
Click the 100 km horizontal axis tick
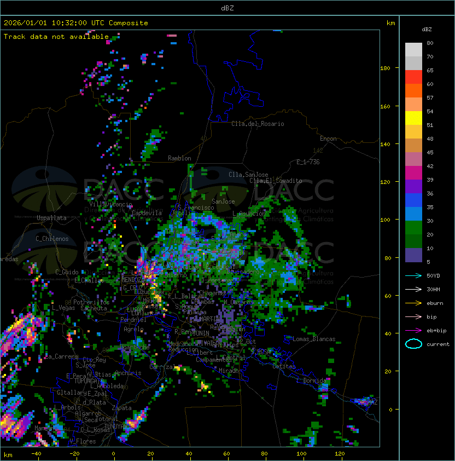pos(301,453)
